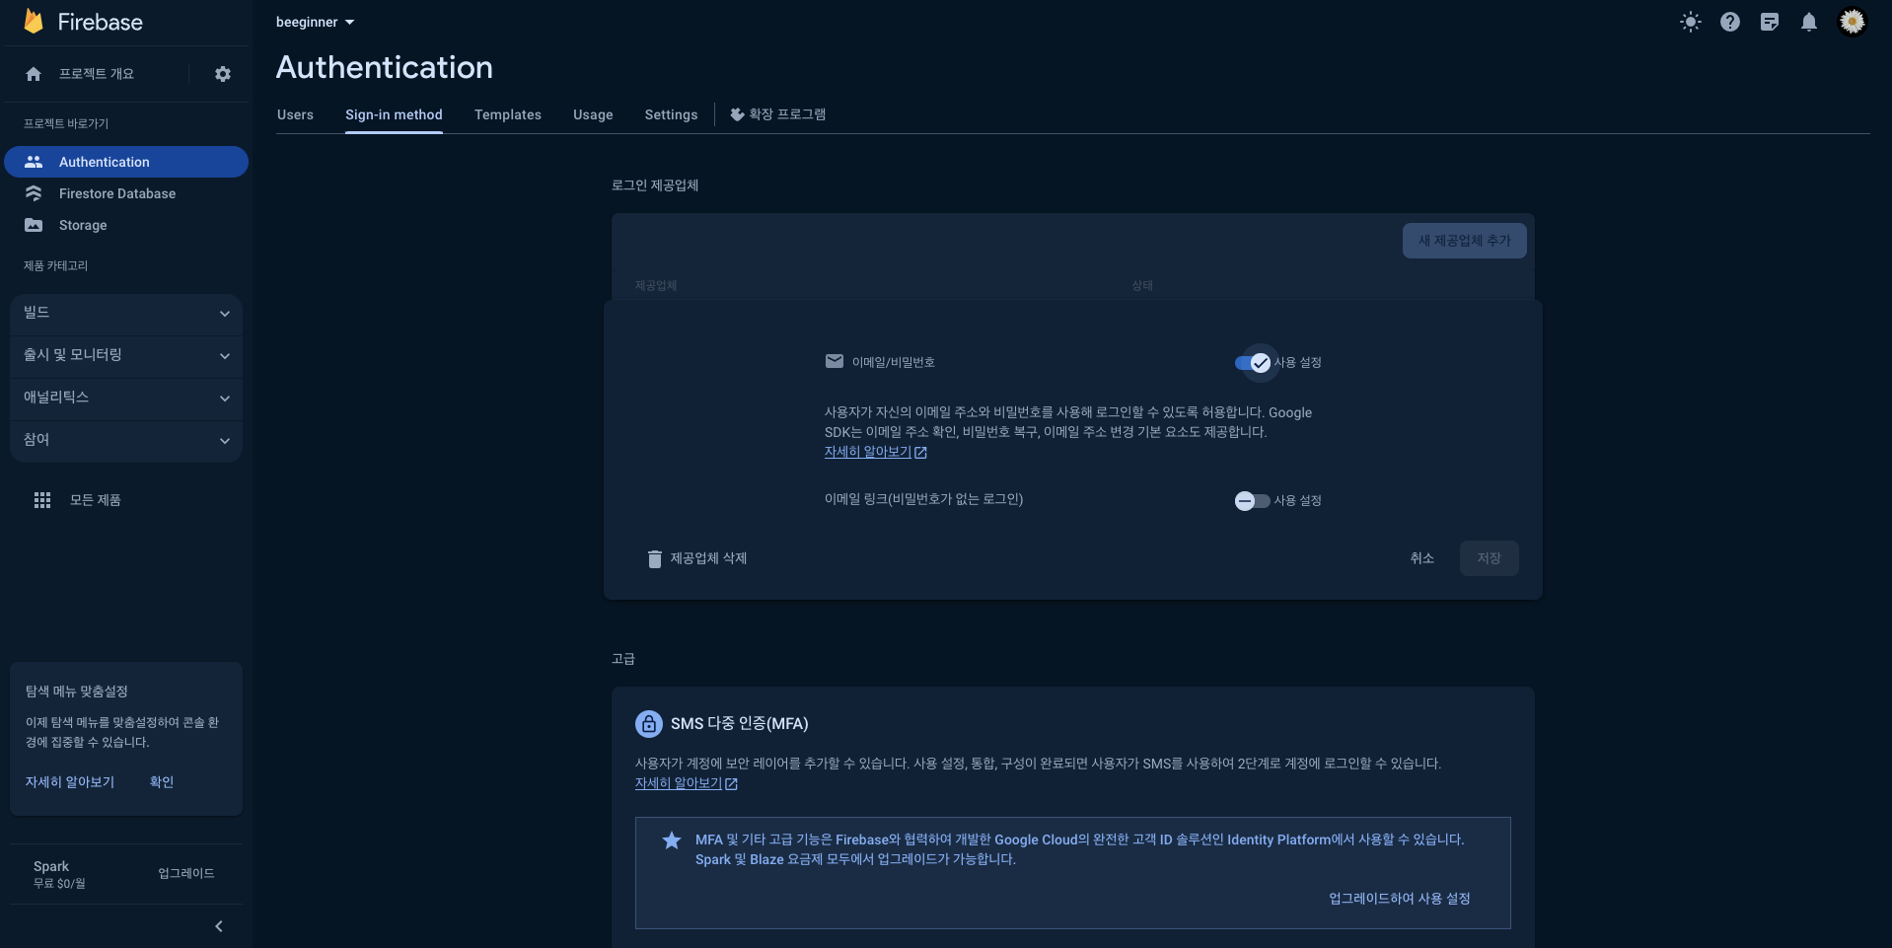
Task: Toggle 이메일/비밀번호 사용 설정 switch
Action: pyautogui.click(x=1253, y=363)
